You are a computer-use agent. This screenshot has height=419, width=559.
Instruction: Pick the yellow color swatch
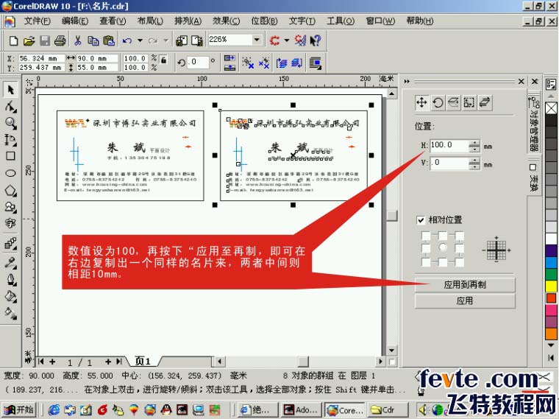(x=551, y=286)
